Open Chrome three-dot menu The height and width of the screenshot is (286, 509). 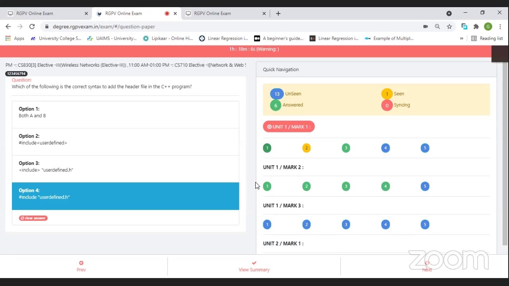coord(500,27)
